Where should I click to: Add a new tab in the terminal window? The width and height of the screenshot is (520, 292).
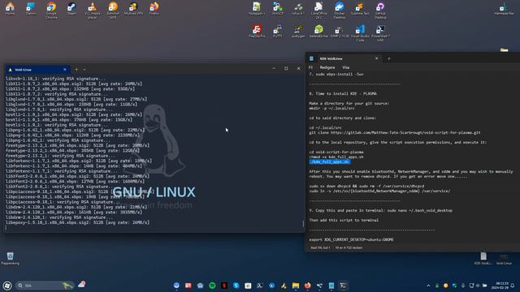(x=76, y=70)
